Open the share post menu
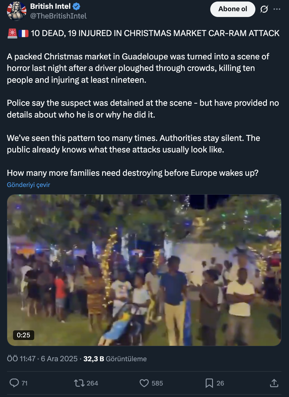The height and width of the screenshot is (397, 289). 274,383
